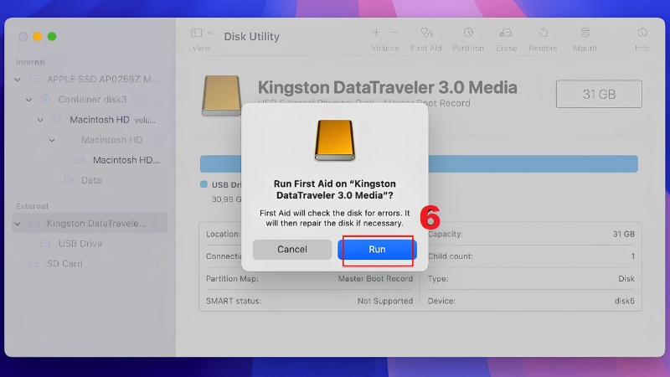Click the First Aid toolbar icon

426,33
